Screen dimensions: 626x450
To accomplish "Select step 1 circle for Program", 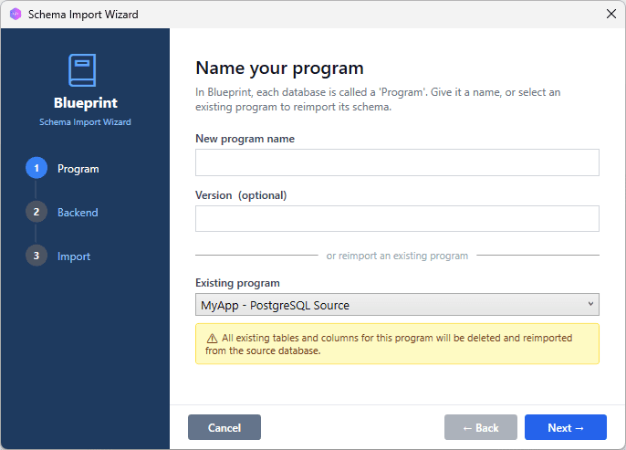I will point(37,168).
